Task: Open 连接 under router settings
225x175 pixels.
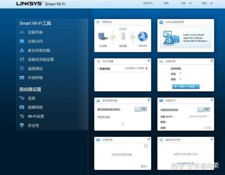Action: pos(32,98)
